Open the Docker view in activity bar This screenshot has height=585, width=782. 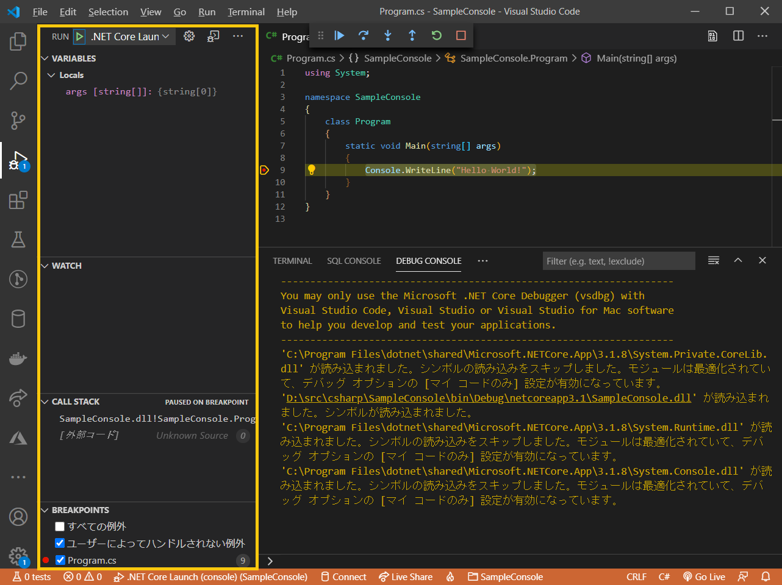tap(18, 359)
